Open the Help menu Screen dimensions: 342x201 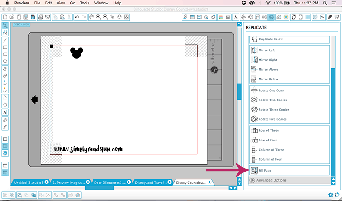coord(117,3)
